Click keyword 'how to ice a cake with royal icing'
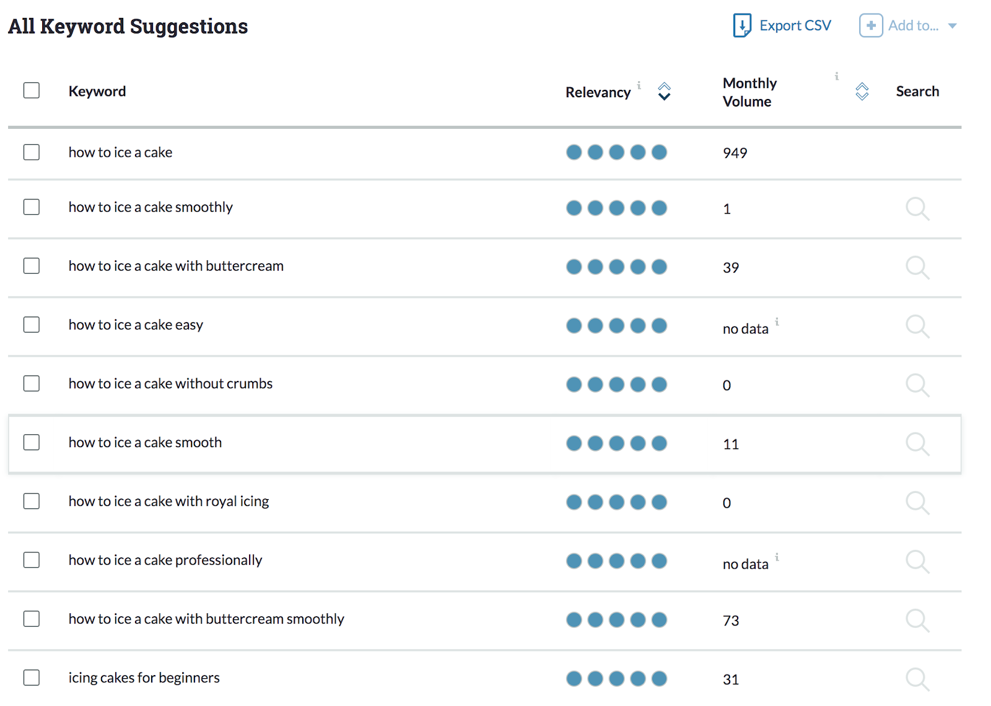The image size is (991, 706). [x=168, y=502]
